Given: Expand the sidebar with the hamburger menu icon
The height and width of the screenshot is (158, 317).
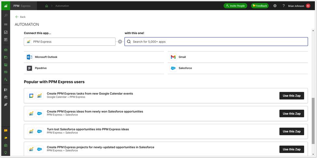Looking at the screenshot, I should pos(6,24).
